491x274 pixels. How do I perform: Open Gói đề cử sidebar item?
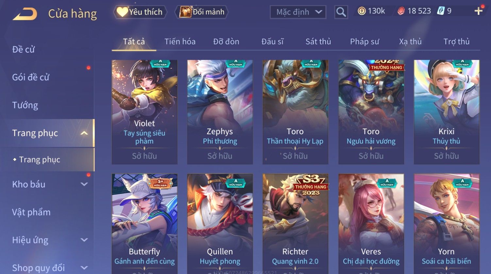pos(31,77)
